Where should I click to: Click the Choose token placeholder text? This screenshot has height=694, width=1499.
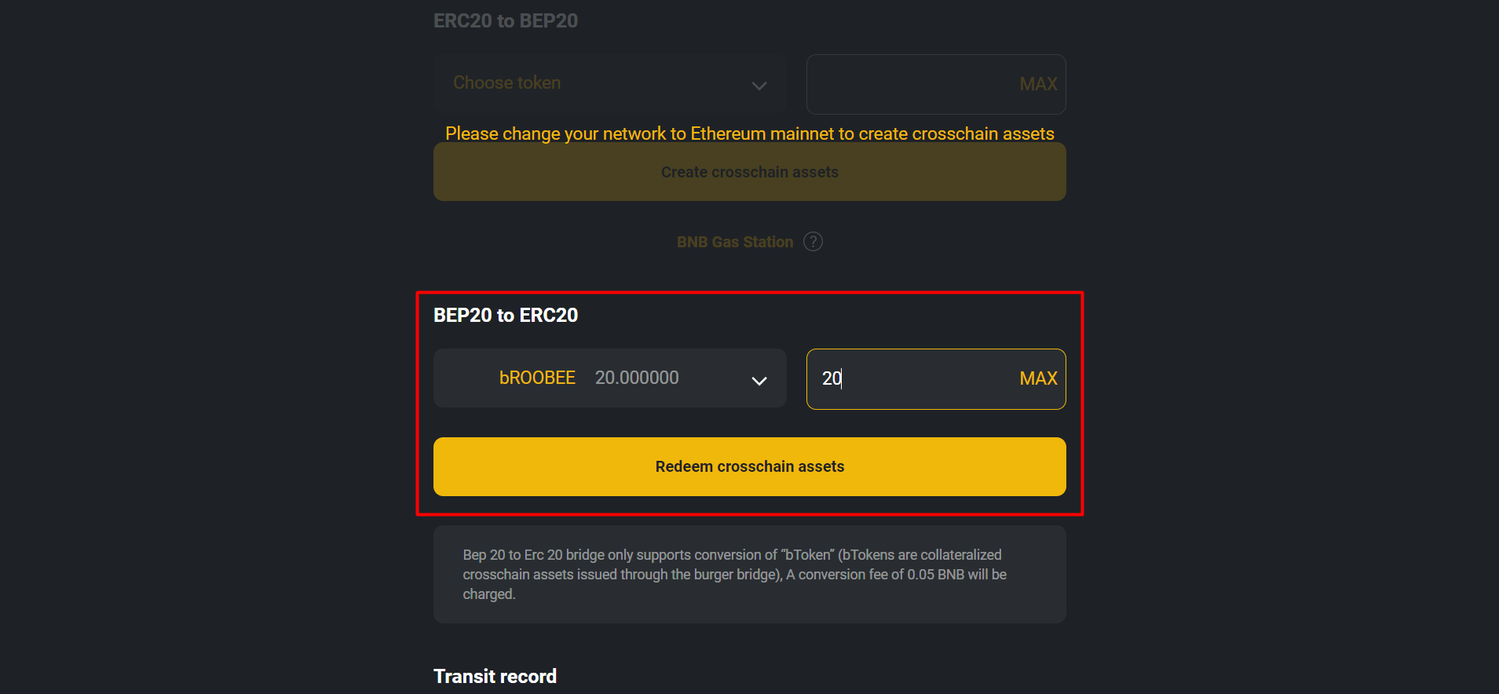click(506, 82)
